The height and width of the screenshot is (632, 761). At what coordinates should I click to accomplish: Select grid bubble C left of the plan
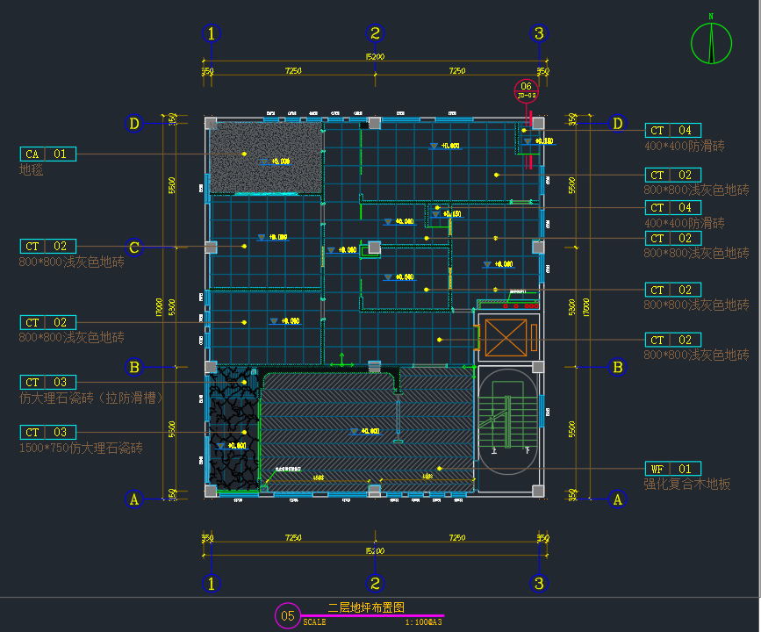134,248
